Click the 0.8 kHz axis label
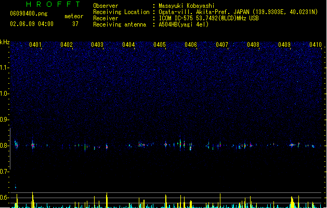327x208 pixels. coord(4,146)
